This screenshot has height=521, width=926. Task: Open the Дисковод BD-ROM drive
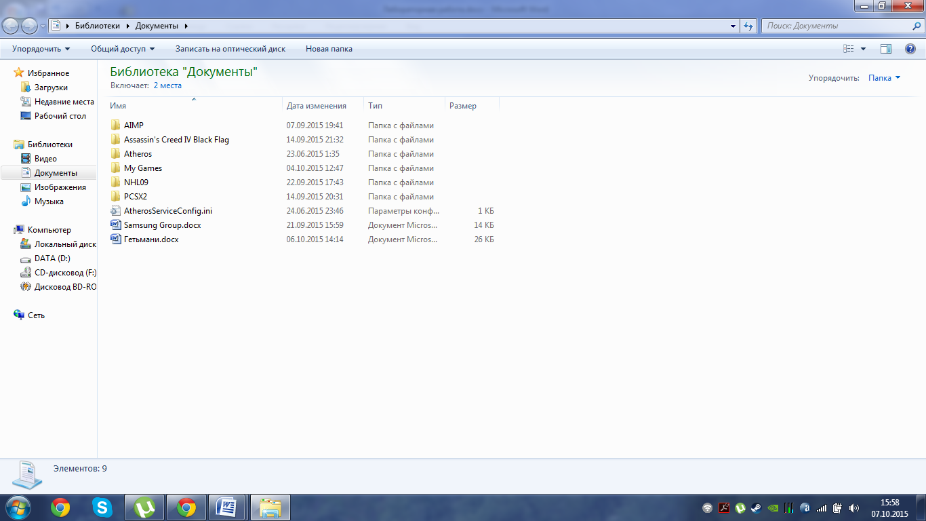pyautogui.click(x=65, y=287)
